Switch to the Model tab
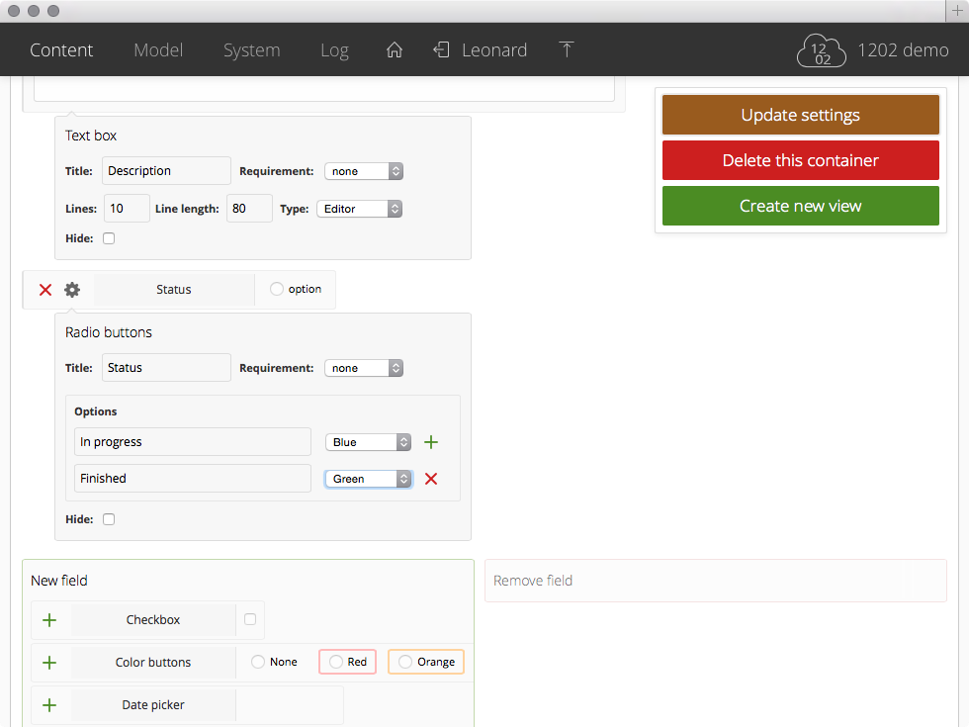The height and width of the screenshot is (727, 969). [158, 50]
